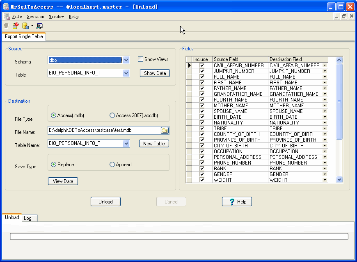The width and height of the screenshot is (357, 262).
Task: Open destination dropdown for MOTHER_NAME
Action: pos(325,106)
